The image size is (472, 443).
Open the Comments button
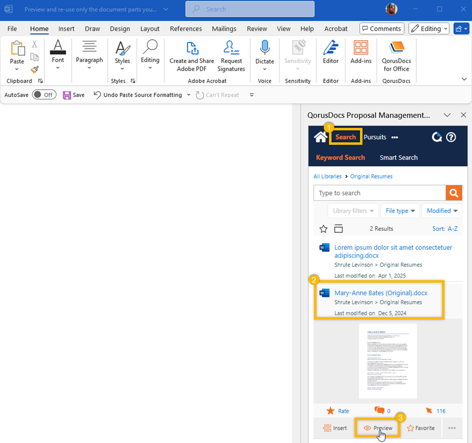(x=382, y=28)
